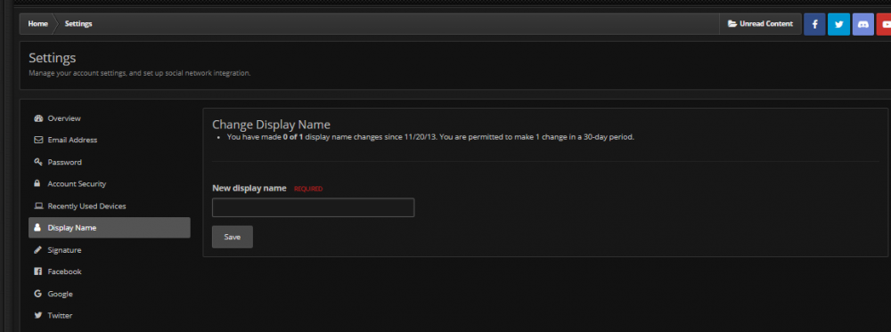Click the Display Name person icon

click(37, 228)
